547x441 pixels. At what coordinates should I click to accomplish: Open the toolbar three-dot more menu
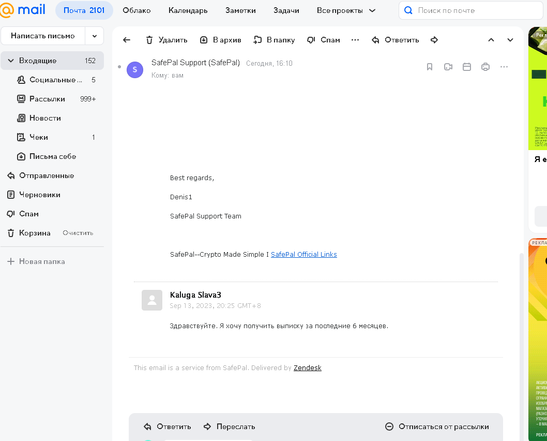[x=355, y=40]
